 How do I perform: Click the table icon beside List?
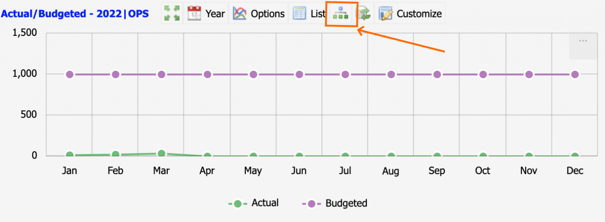tap(300, 13)
